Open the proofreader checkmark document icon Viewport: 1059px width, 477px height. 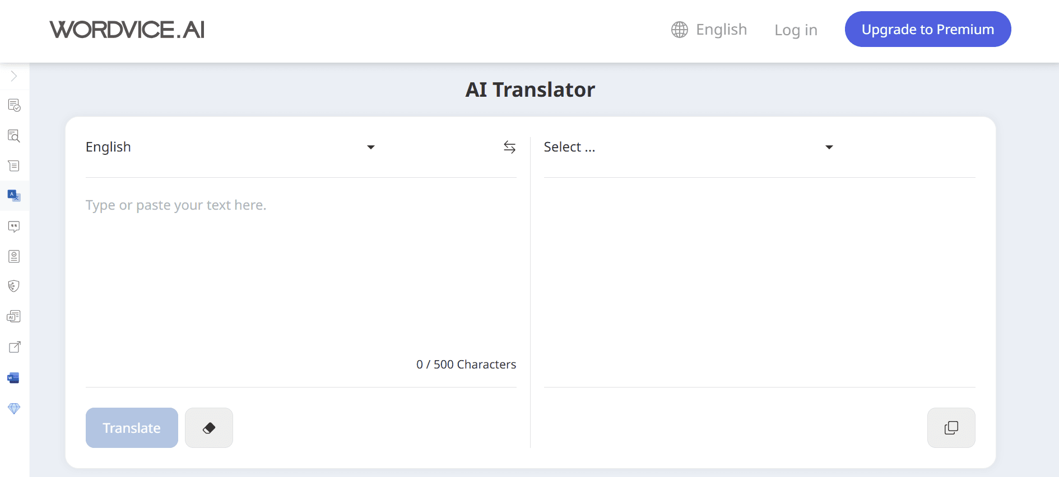pos(14,105)
